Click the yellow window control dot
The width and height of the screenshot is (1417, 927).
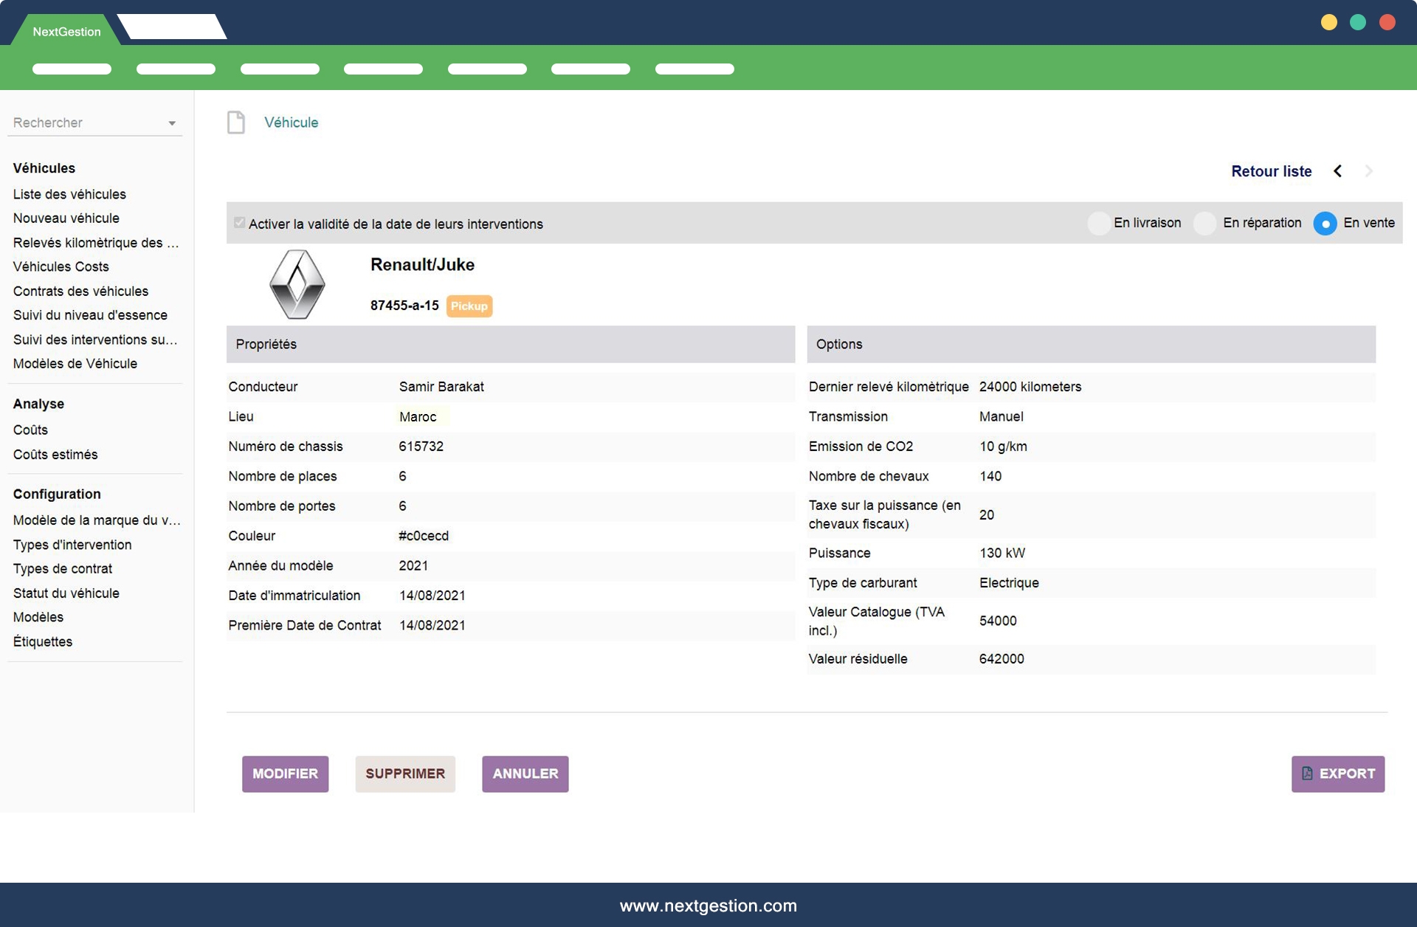[x=1328, y=22]
